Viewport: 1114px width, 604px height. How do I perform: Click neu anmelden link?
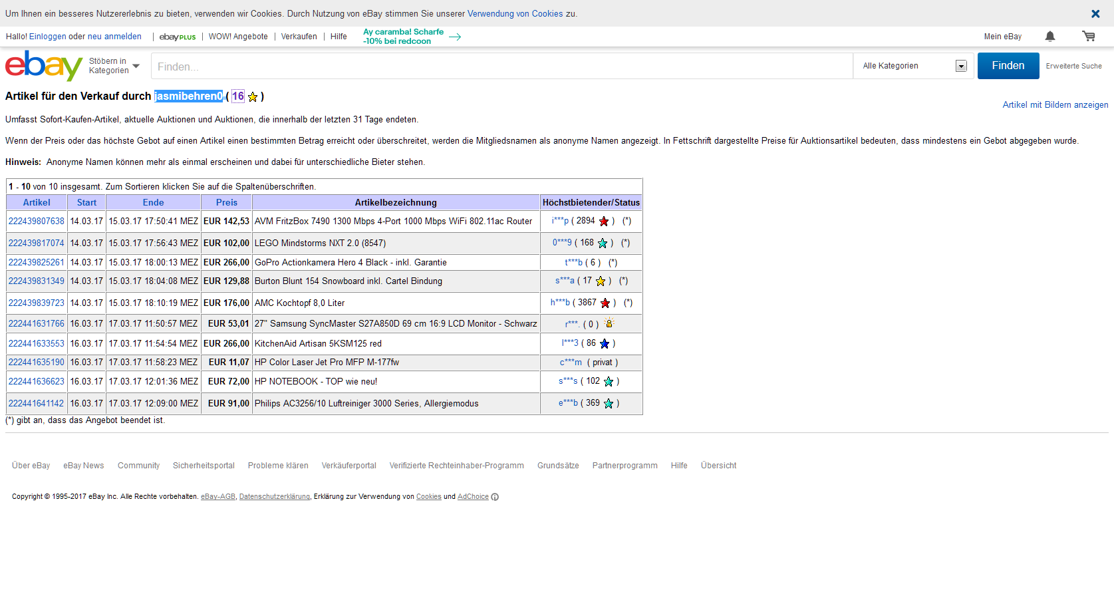click(114, 37)
